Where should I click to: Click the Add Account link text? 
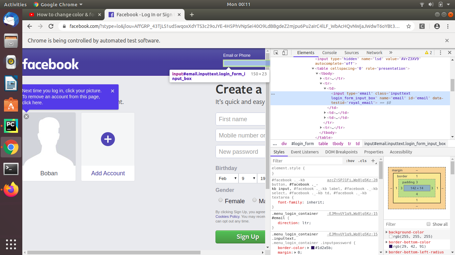point(108,173)
